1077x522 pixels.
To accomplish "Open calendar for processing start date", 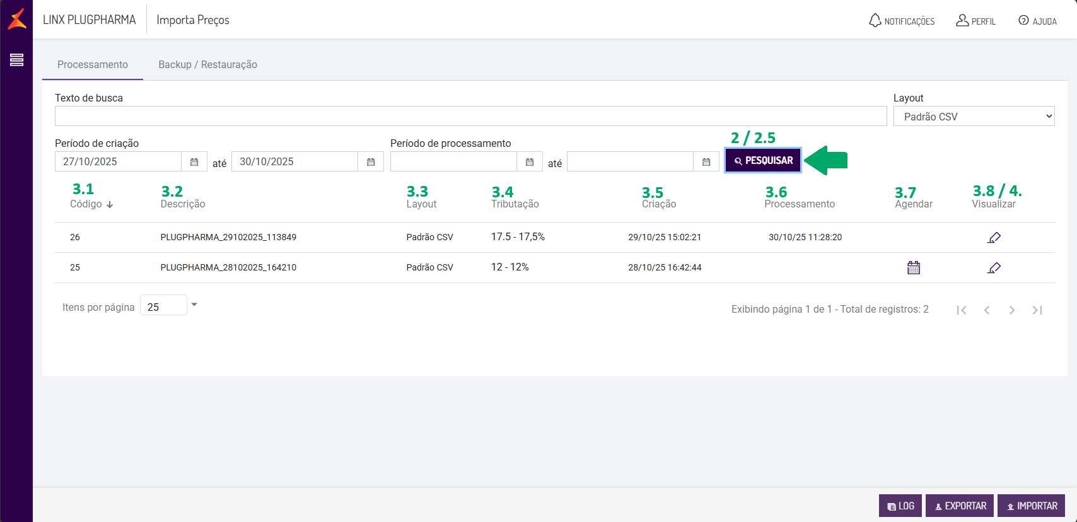I will tap(530, 162).
